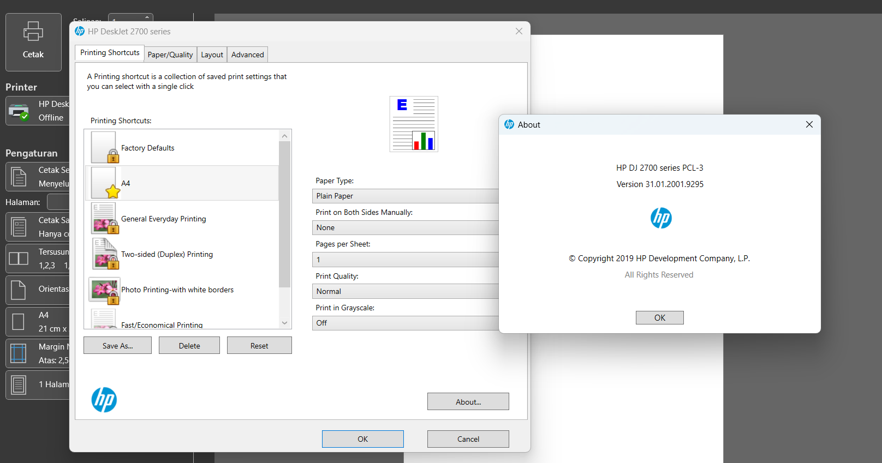This screenshot has width=882, height=463.
Task: Click the All Rights Reserved text
Action: pos(659,275)
